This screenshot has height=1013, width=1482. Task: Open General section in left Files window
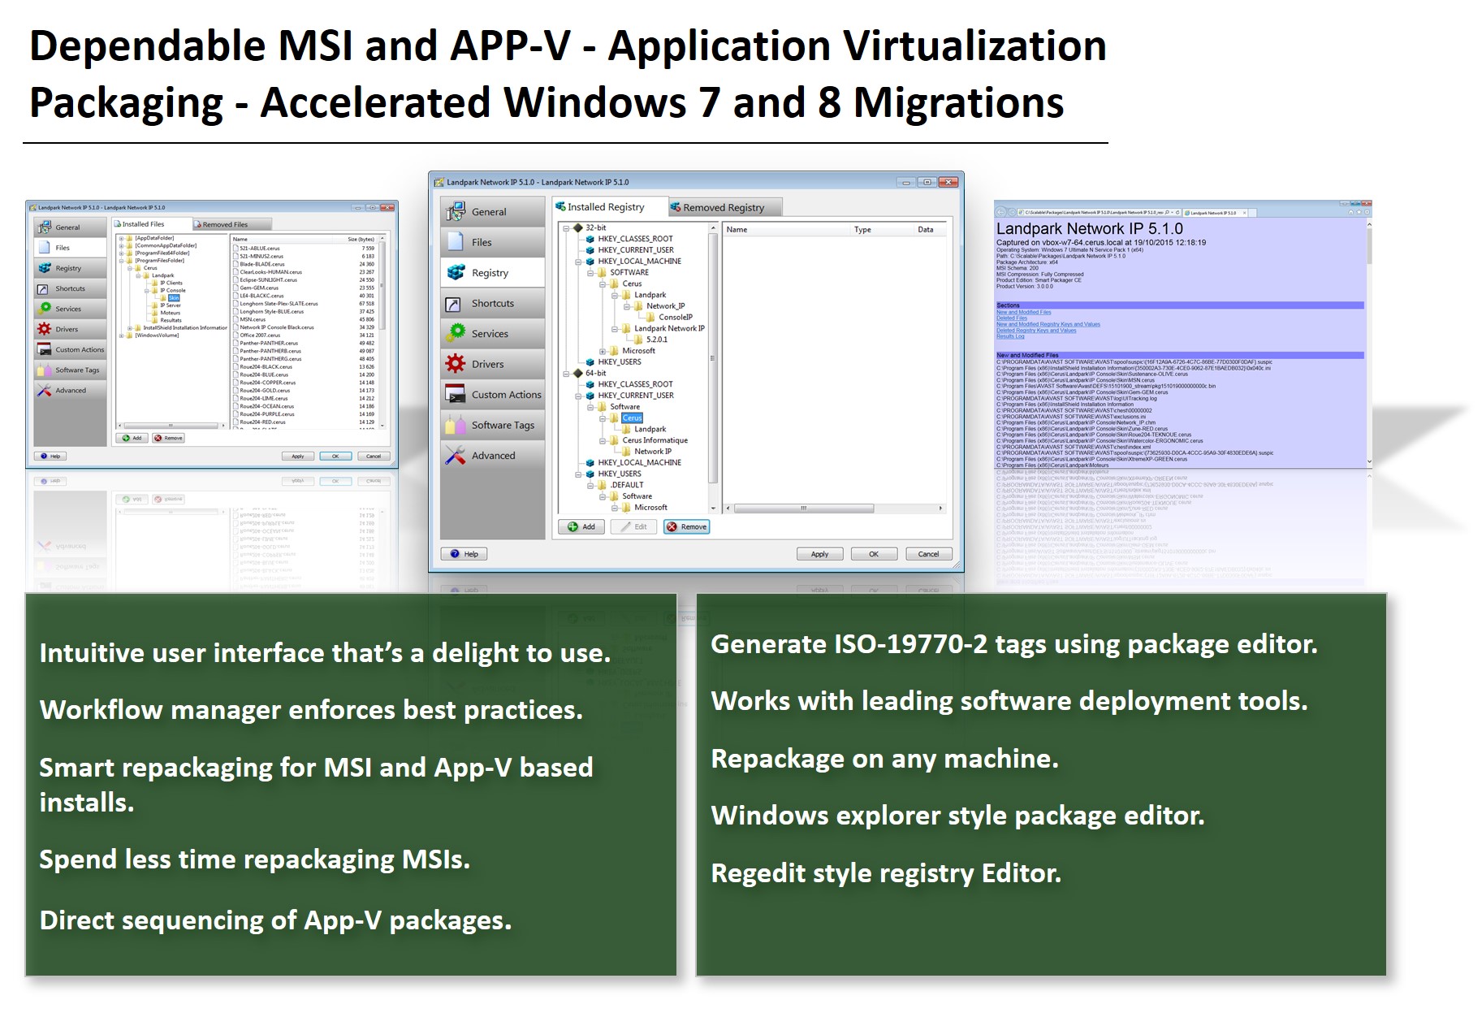coord(70,227)
